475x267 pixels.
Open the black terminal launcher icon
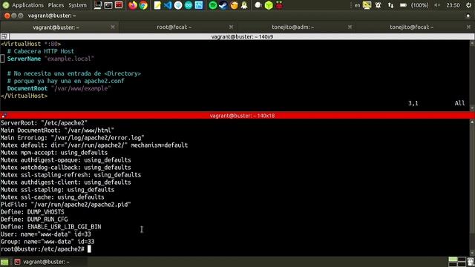[x=108, y=5]
